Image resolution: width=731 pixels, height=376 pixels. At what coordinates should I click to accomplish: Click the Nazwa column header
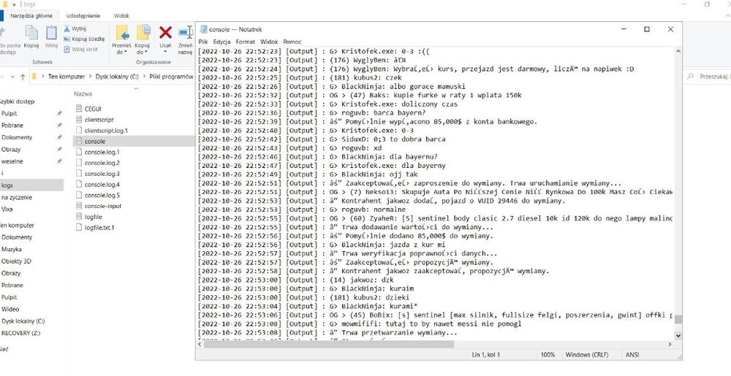[x=83, y=94]
